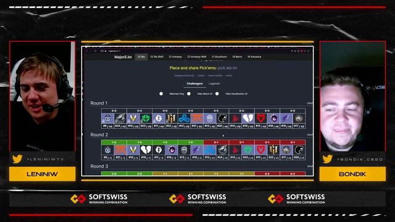Viewport: 395px width, 222px height.
Task: Click the OG logo in Round 1
Action: [108, 118]
